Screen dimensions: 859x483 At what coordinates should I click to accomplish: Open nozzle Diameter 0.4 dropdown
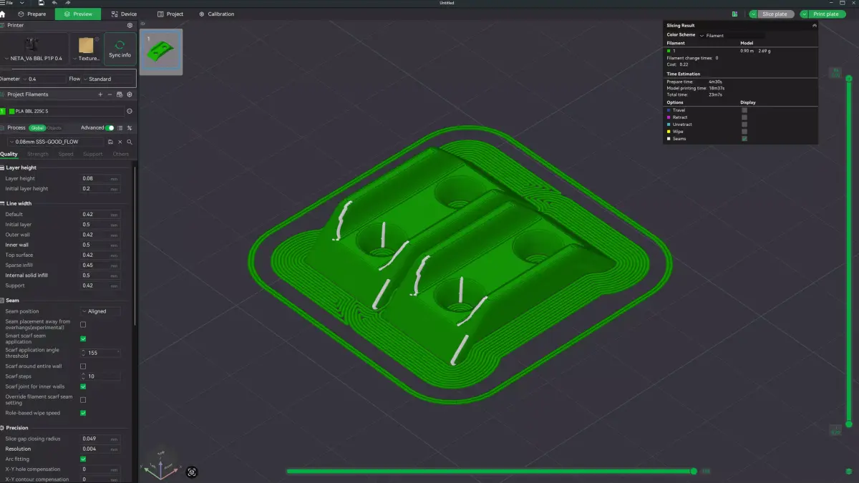click(44, 79)
